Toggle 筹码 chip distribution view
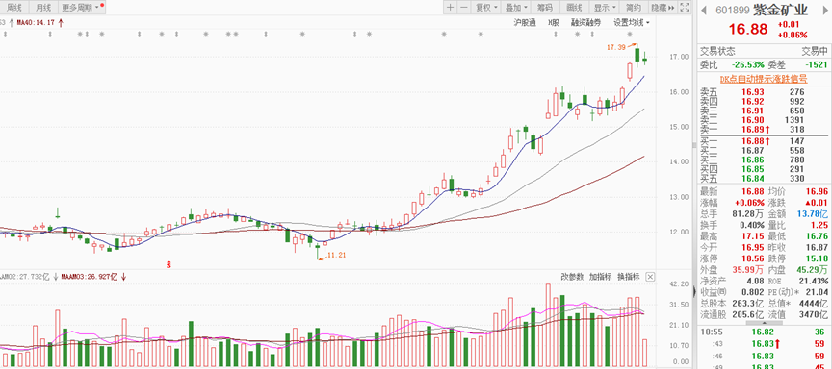Viewport: 832px width, 369px height. (545, 8)
